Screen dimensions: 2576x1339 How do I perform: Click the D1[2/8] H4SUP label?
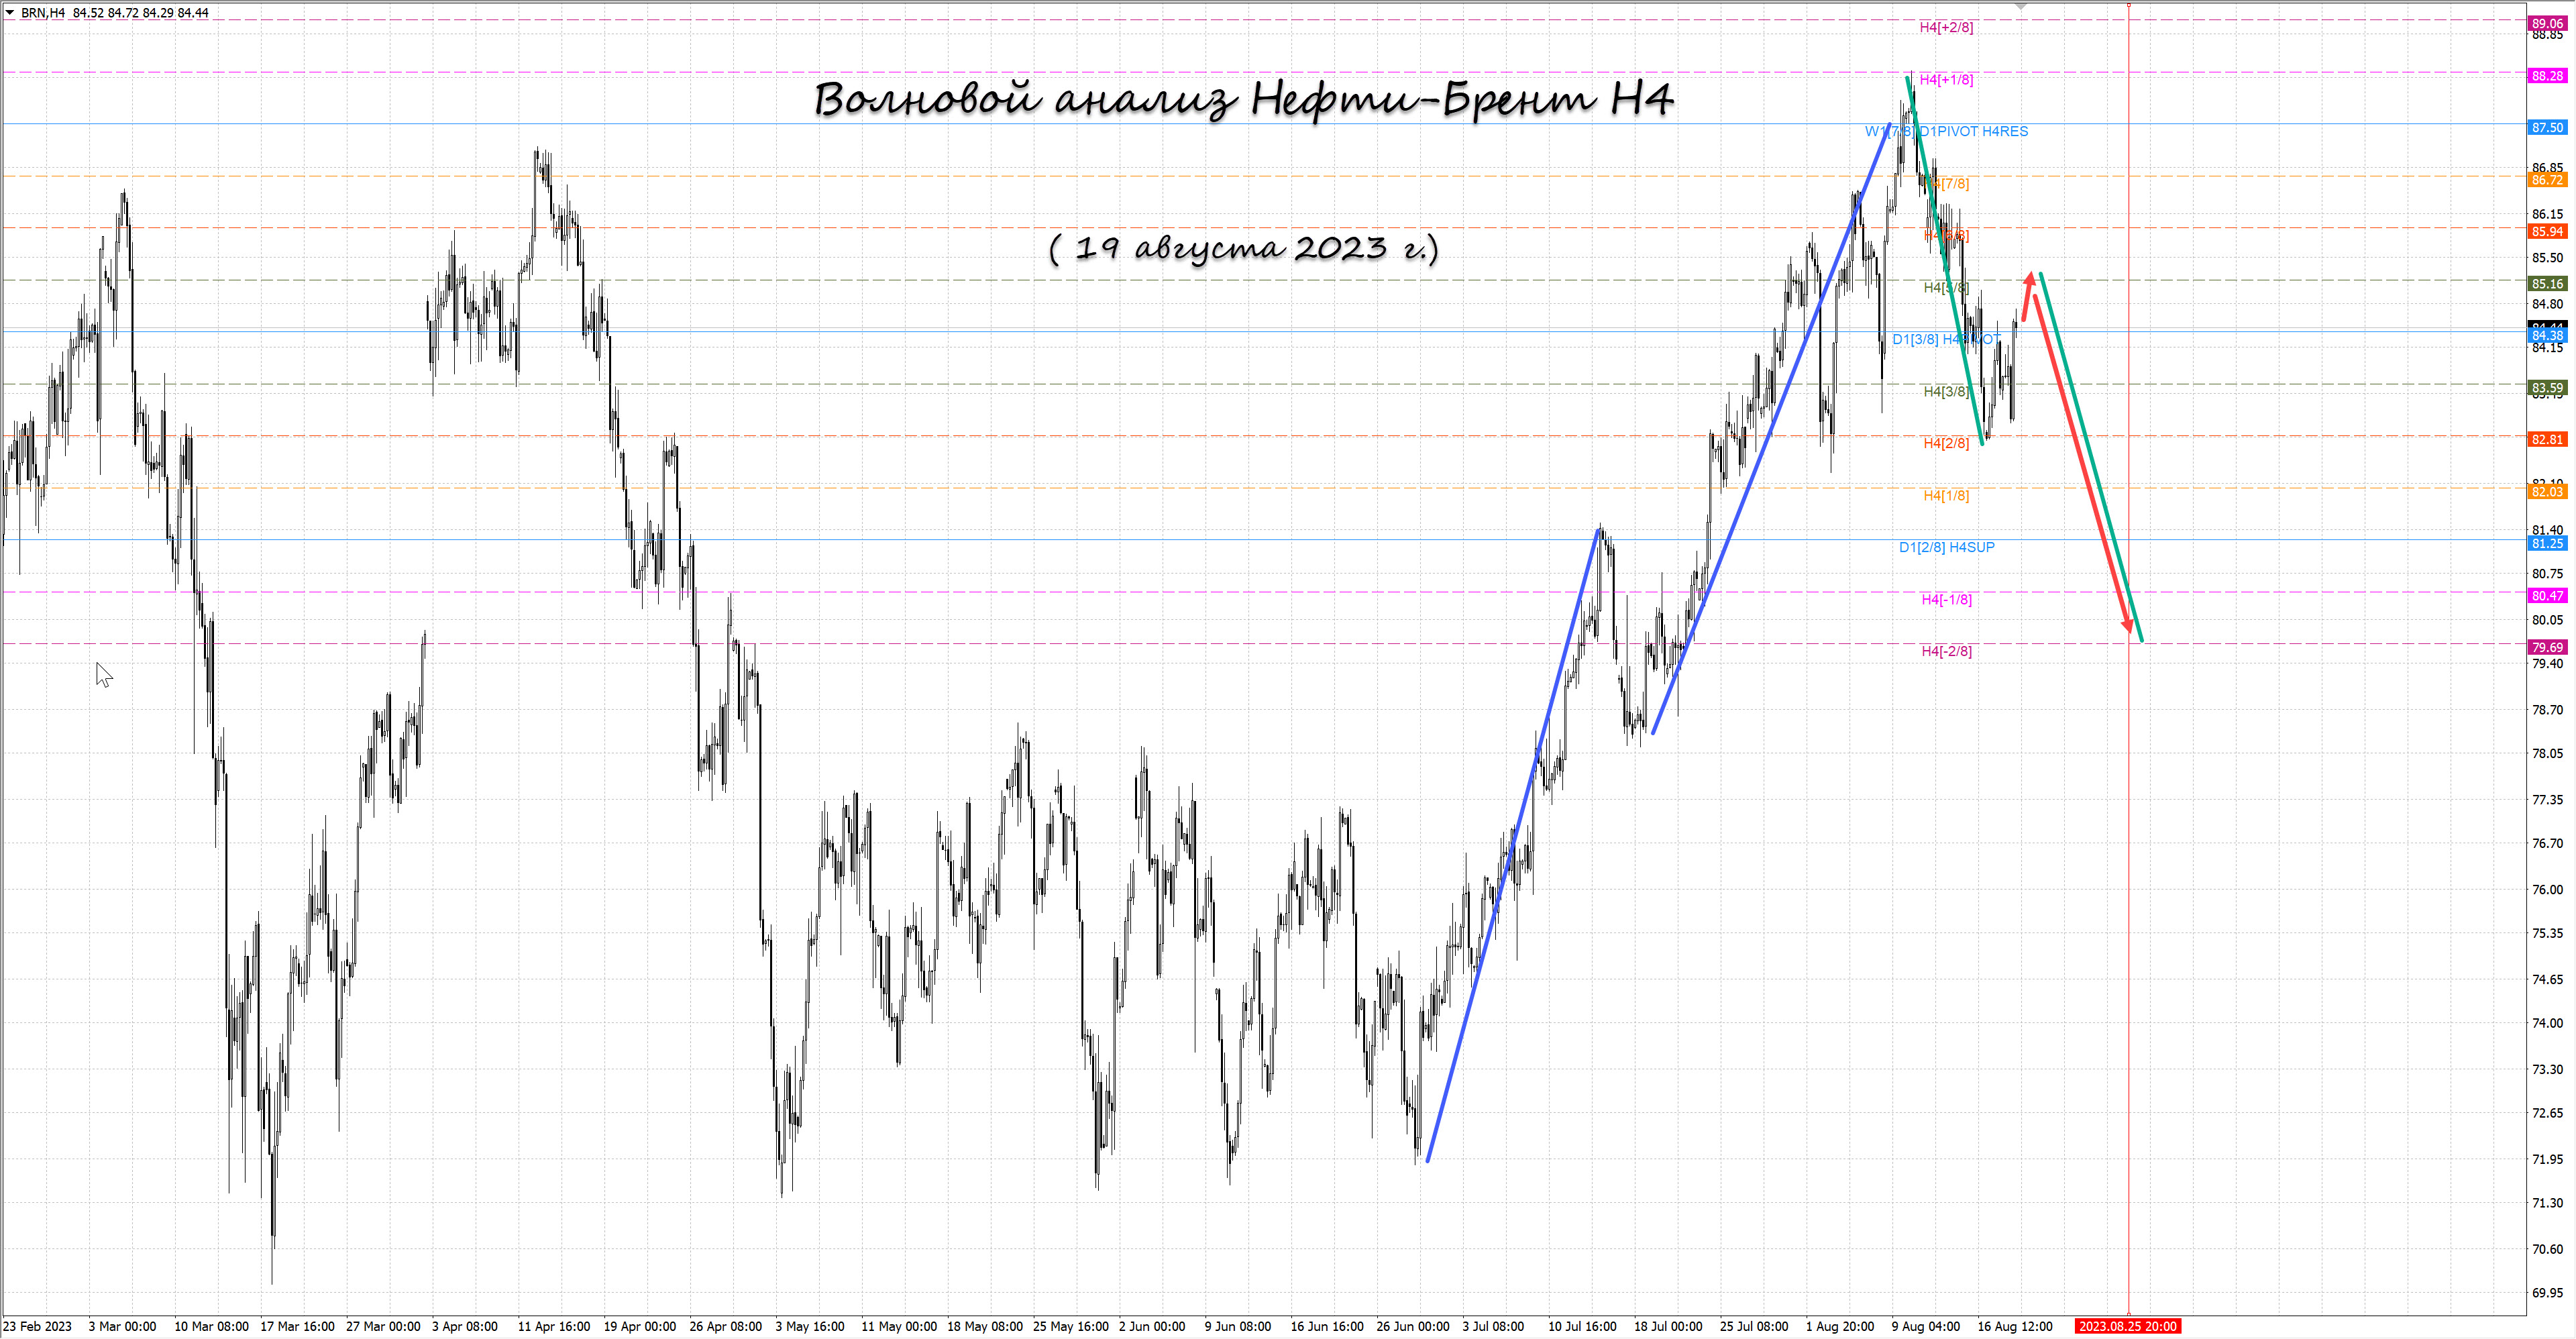click(1946, 547)
